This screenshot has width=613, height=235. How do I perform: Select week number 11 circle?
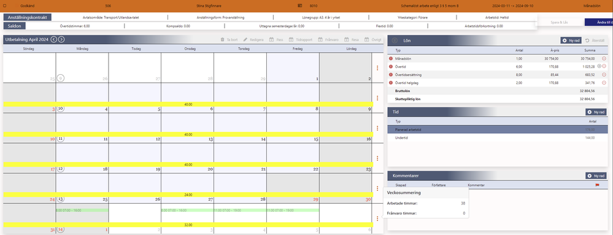coord(60,139)
